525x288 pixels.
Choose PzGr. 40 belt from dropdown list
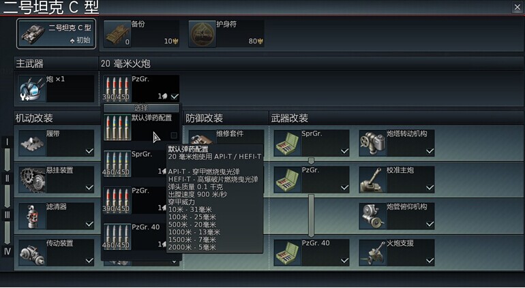coord(141,237)
